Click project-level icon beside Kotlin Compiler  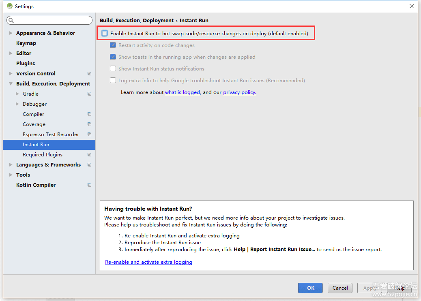coord(89,185)
